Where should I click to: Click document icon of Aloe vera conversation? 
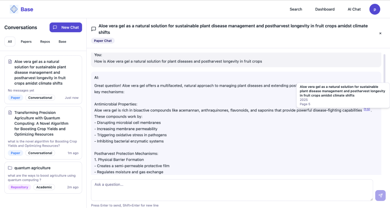click(x=10, y=62)
